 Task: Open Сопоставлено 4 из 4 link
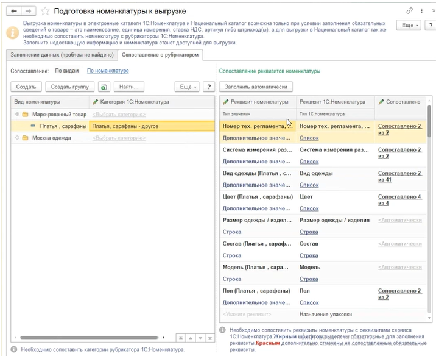(399, 200)
